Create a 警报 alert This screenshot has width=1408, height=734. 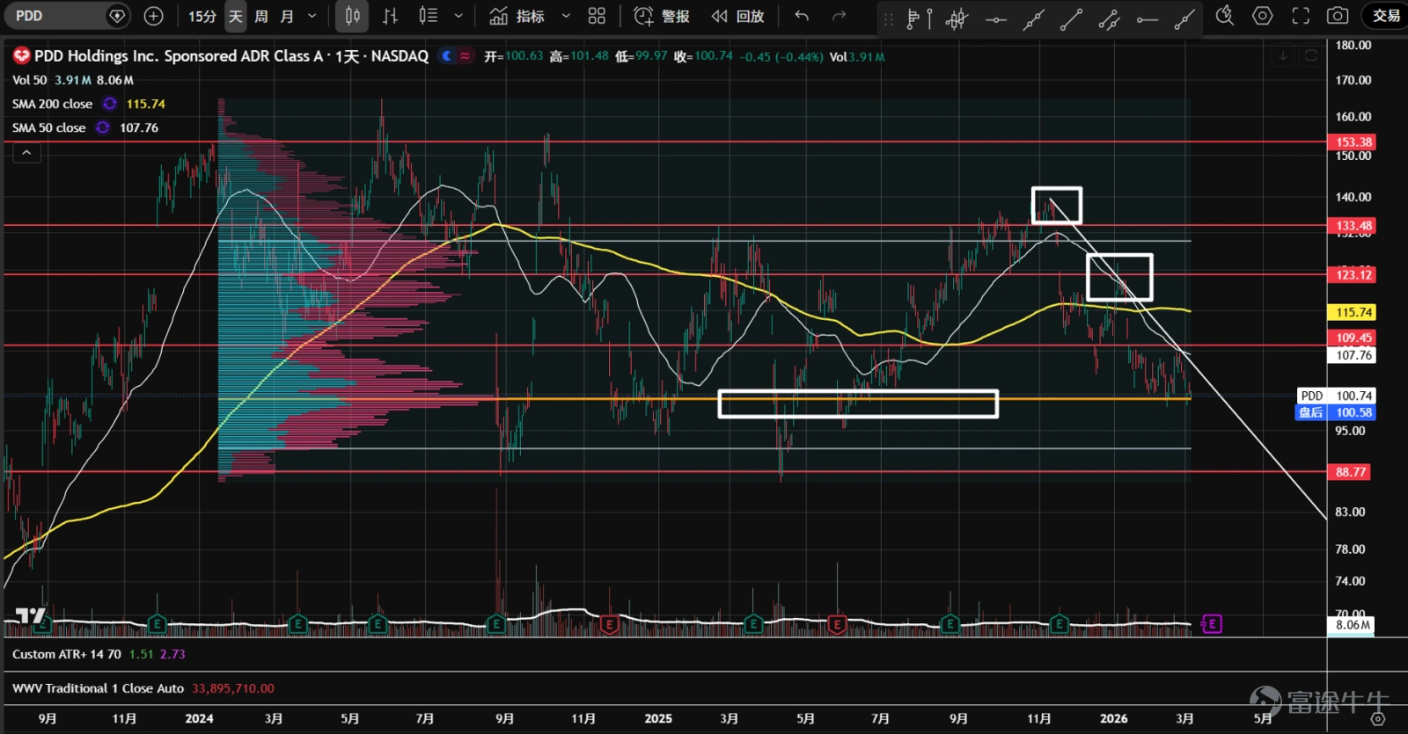(662, 16)
